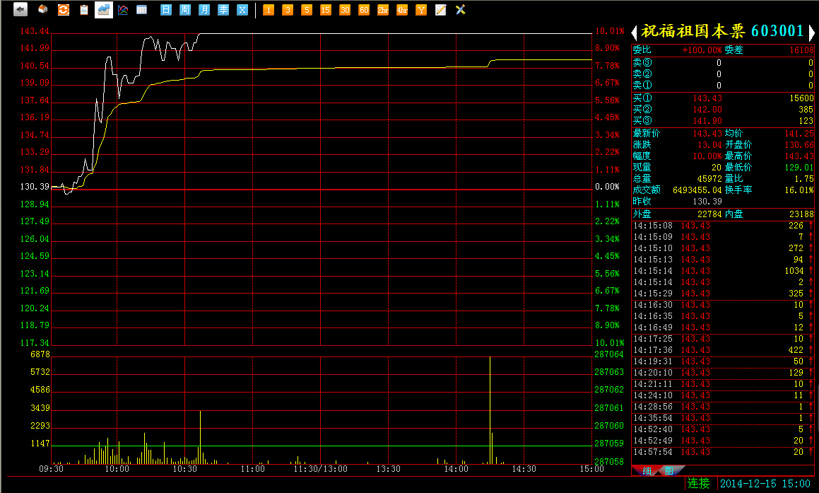Choose the 60-minute interval button

tap(364, 10)
